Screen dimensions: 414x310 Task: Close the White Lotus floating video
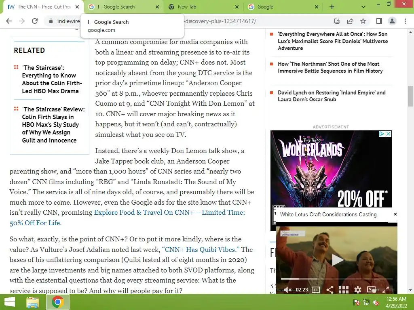pos(395,214)
